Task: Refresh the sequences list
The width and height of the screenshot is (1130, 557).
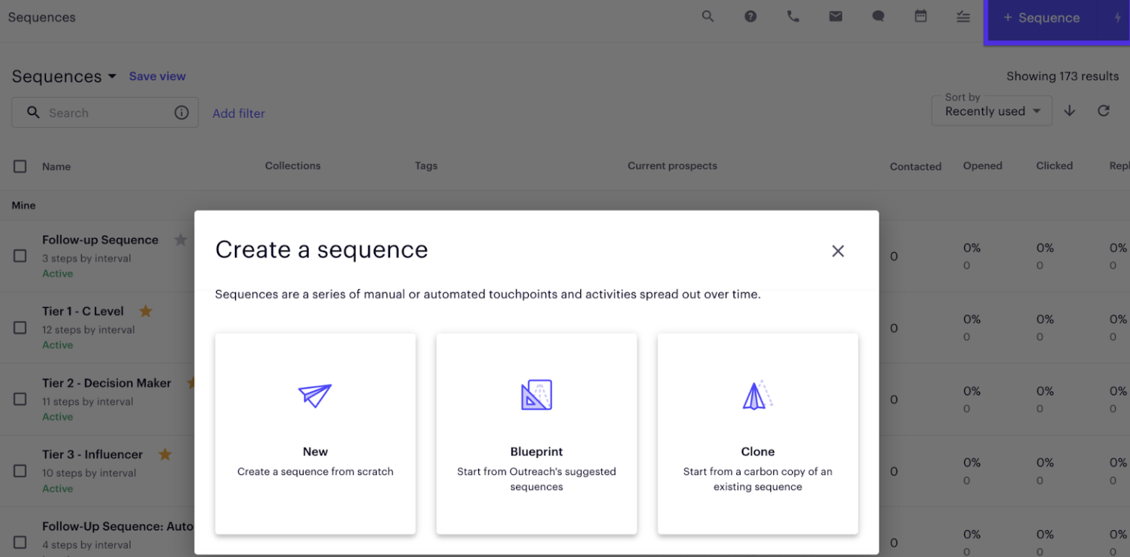Action: coord(1104,110)
